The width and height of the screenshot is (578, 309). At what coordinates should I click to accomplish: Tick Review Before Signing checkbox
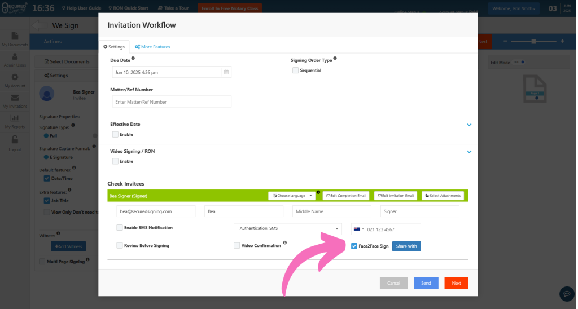coord(120,245)
